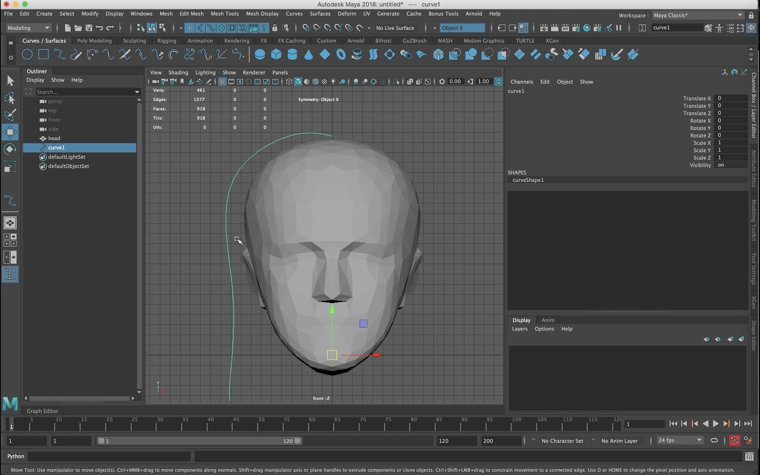Select the head object in Outliner
760x475 pixels.
click(54, 138)
